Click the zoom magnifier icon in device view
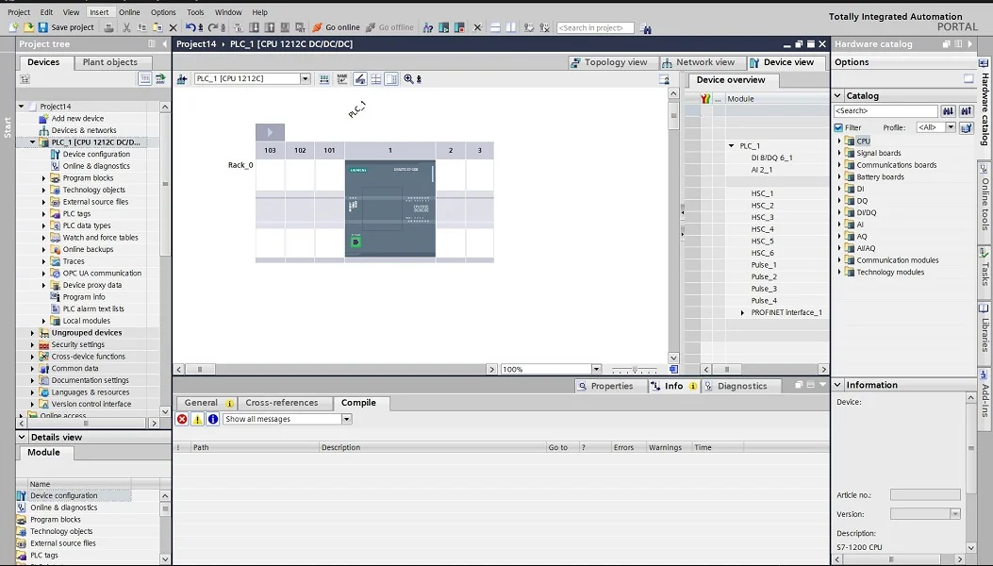Image resolution: width=993 pixels, height=566 pixels. pos(408,79)
